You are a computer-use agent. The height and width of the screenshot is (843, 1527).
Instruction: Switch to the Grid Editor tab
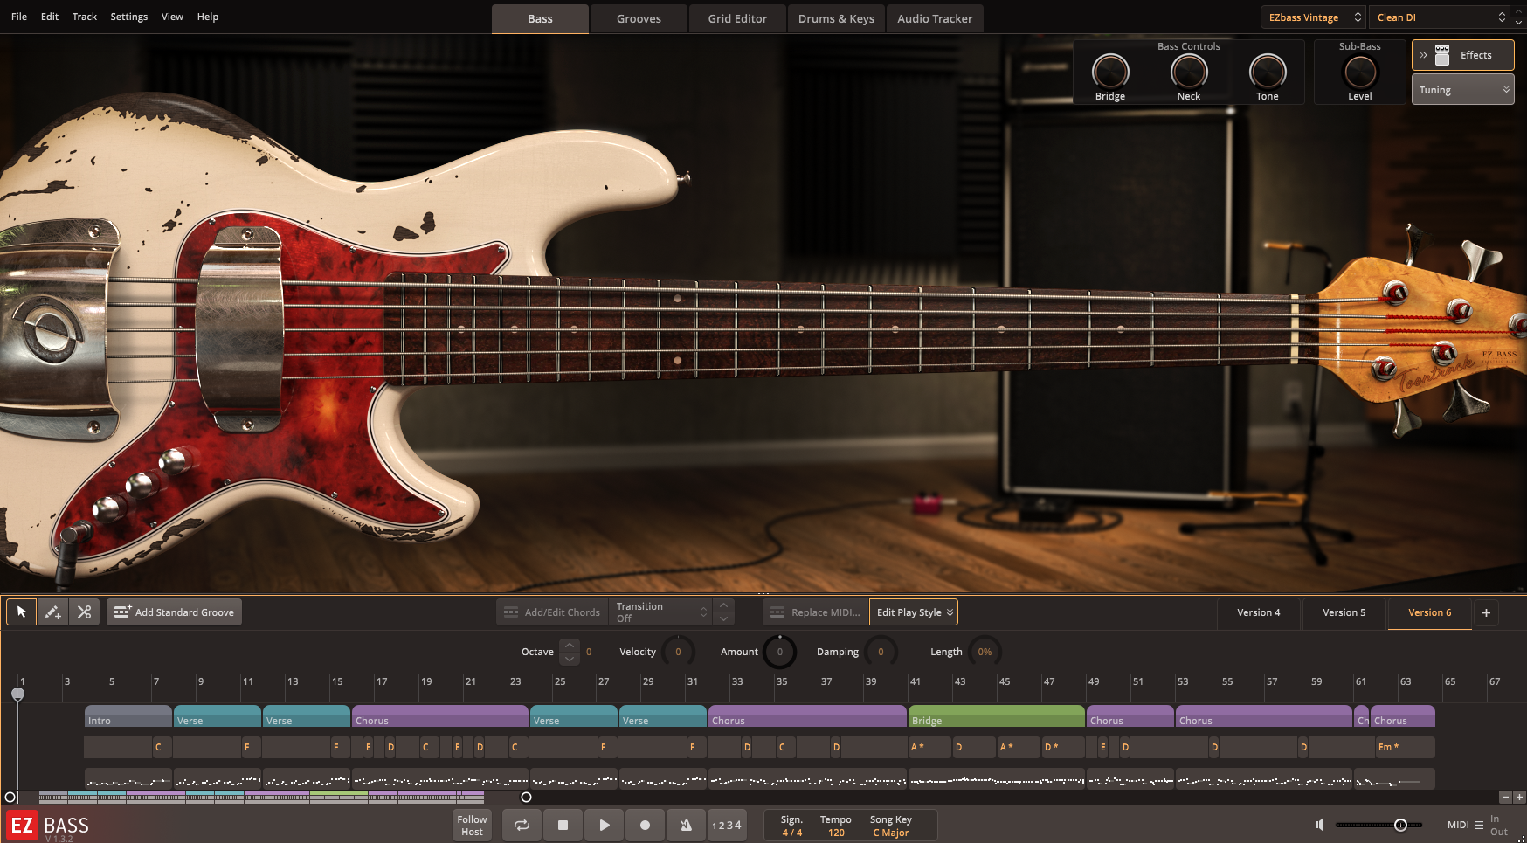pyautogui.click(x=737, y=18)
